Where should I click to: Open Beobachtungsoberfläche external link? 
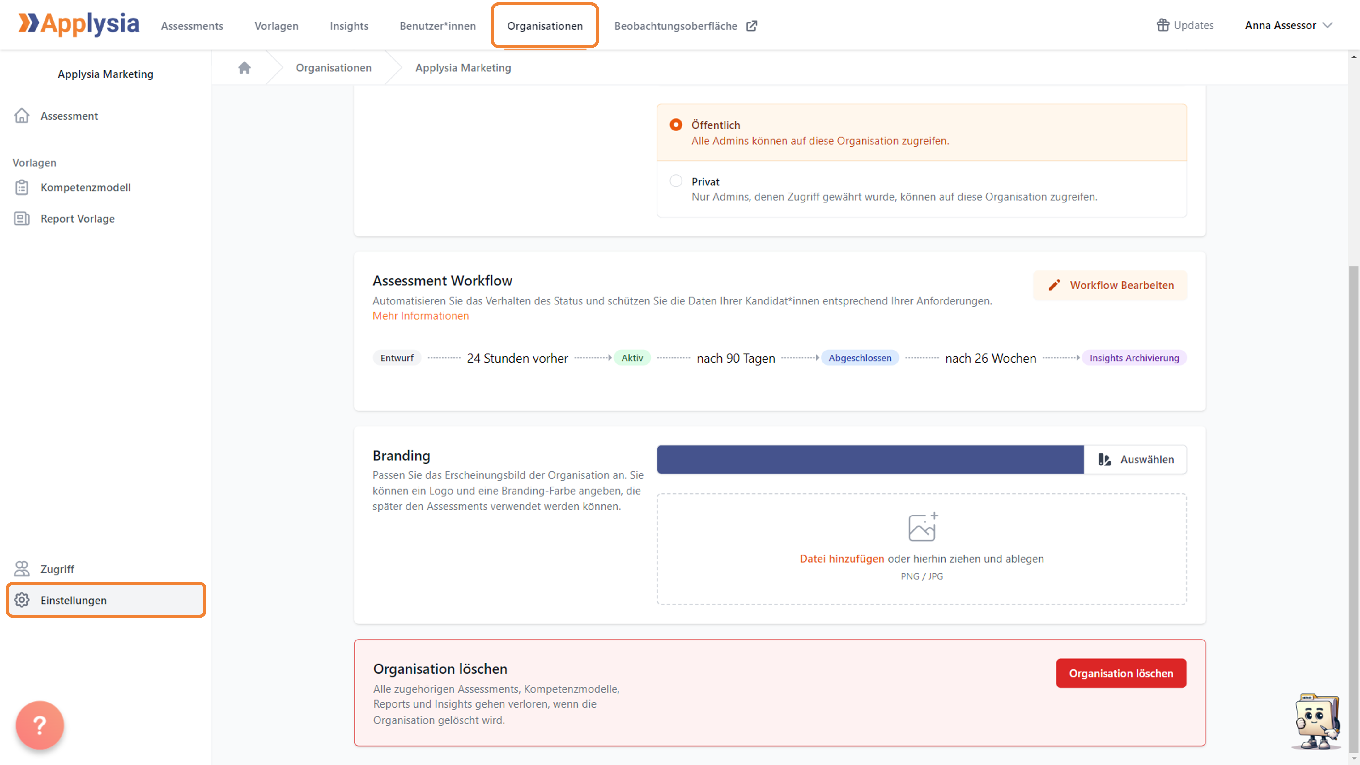[685, 25]
